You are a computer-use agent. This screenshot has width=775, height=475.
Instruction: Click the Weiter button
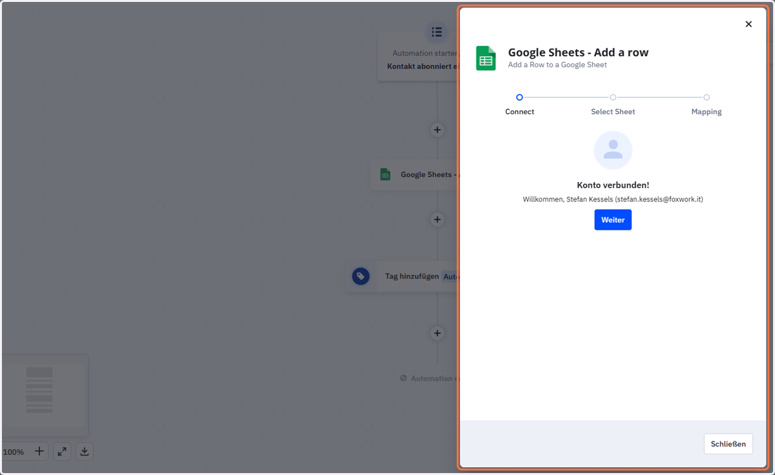pos(613,219)
